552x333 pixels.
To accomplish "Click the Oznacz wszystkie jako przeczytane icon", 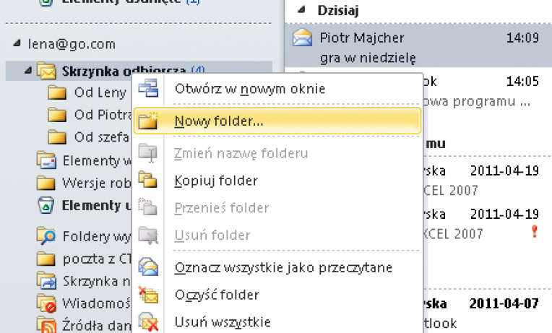I will 148,267.
